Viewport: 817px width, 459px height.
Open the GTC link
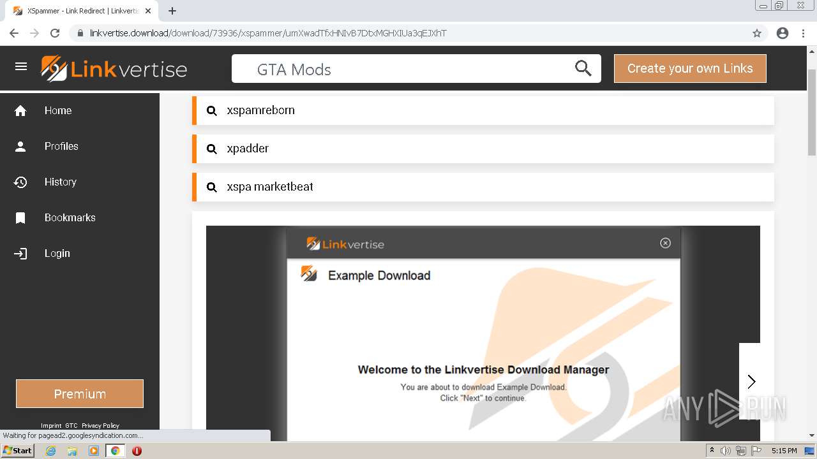pos(71,426)
